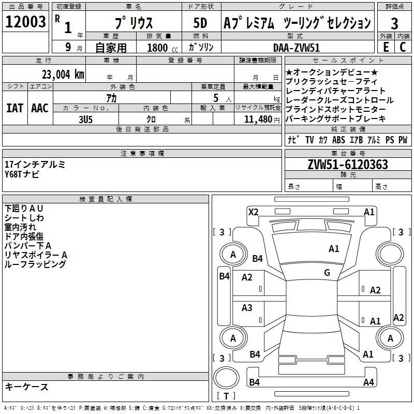Select the model code DAA-ZVW51

297,48
